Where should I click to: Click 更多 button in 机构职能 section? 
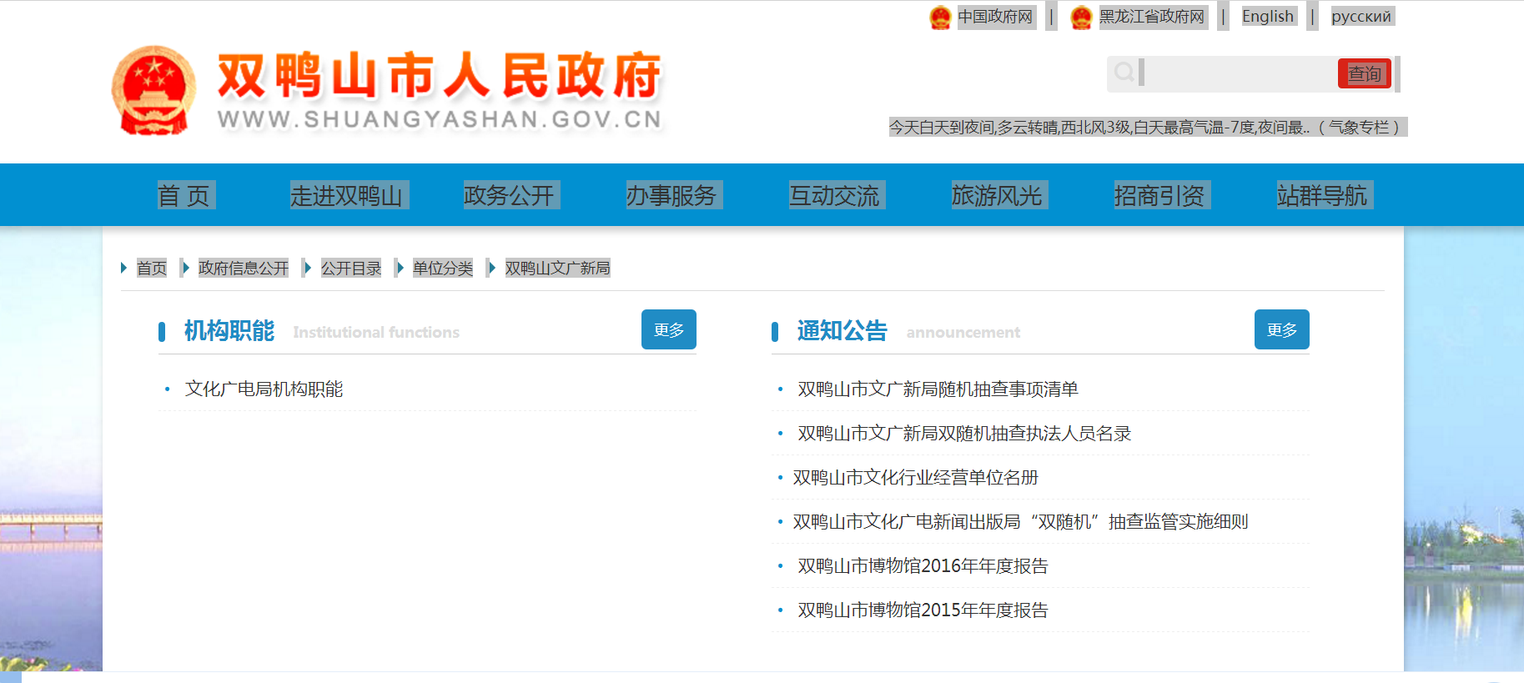point(668,329)
